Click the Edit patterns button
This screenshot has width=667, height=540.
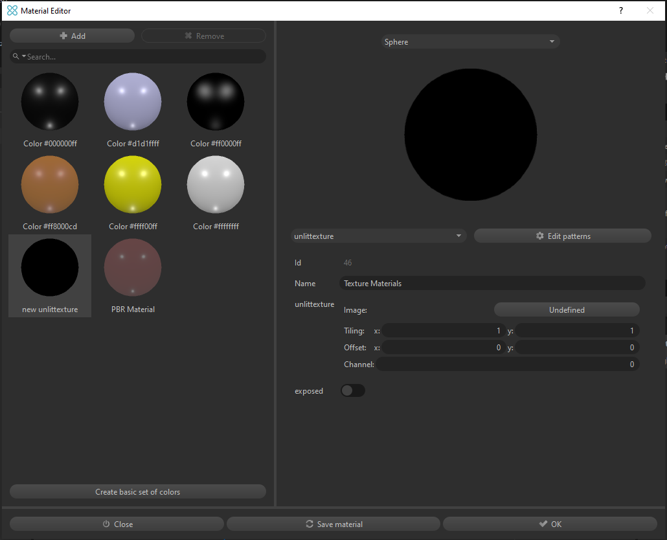pos(562,236)
